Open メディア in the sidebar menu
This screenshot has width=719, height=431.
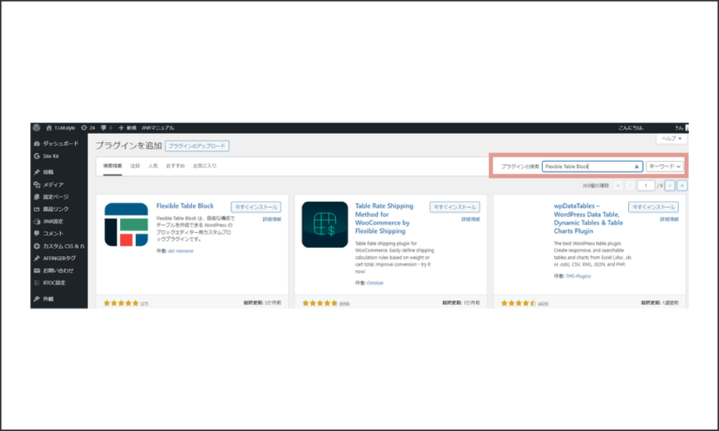click(52, 185)
